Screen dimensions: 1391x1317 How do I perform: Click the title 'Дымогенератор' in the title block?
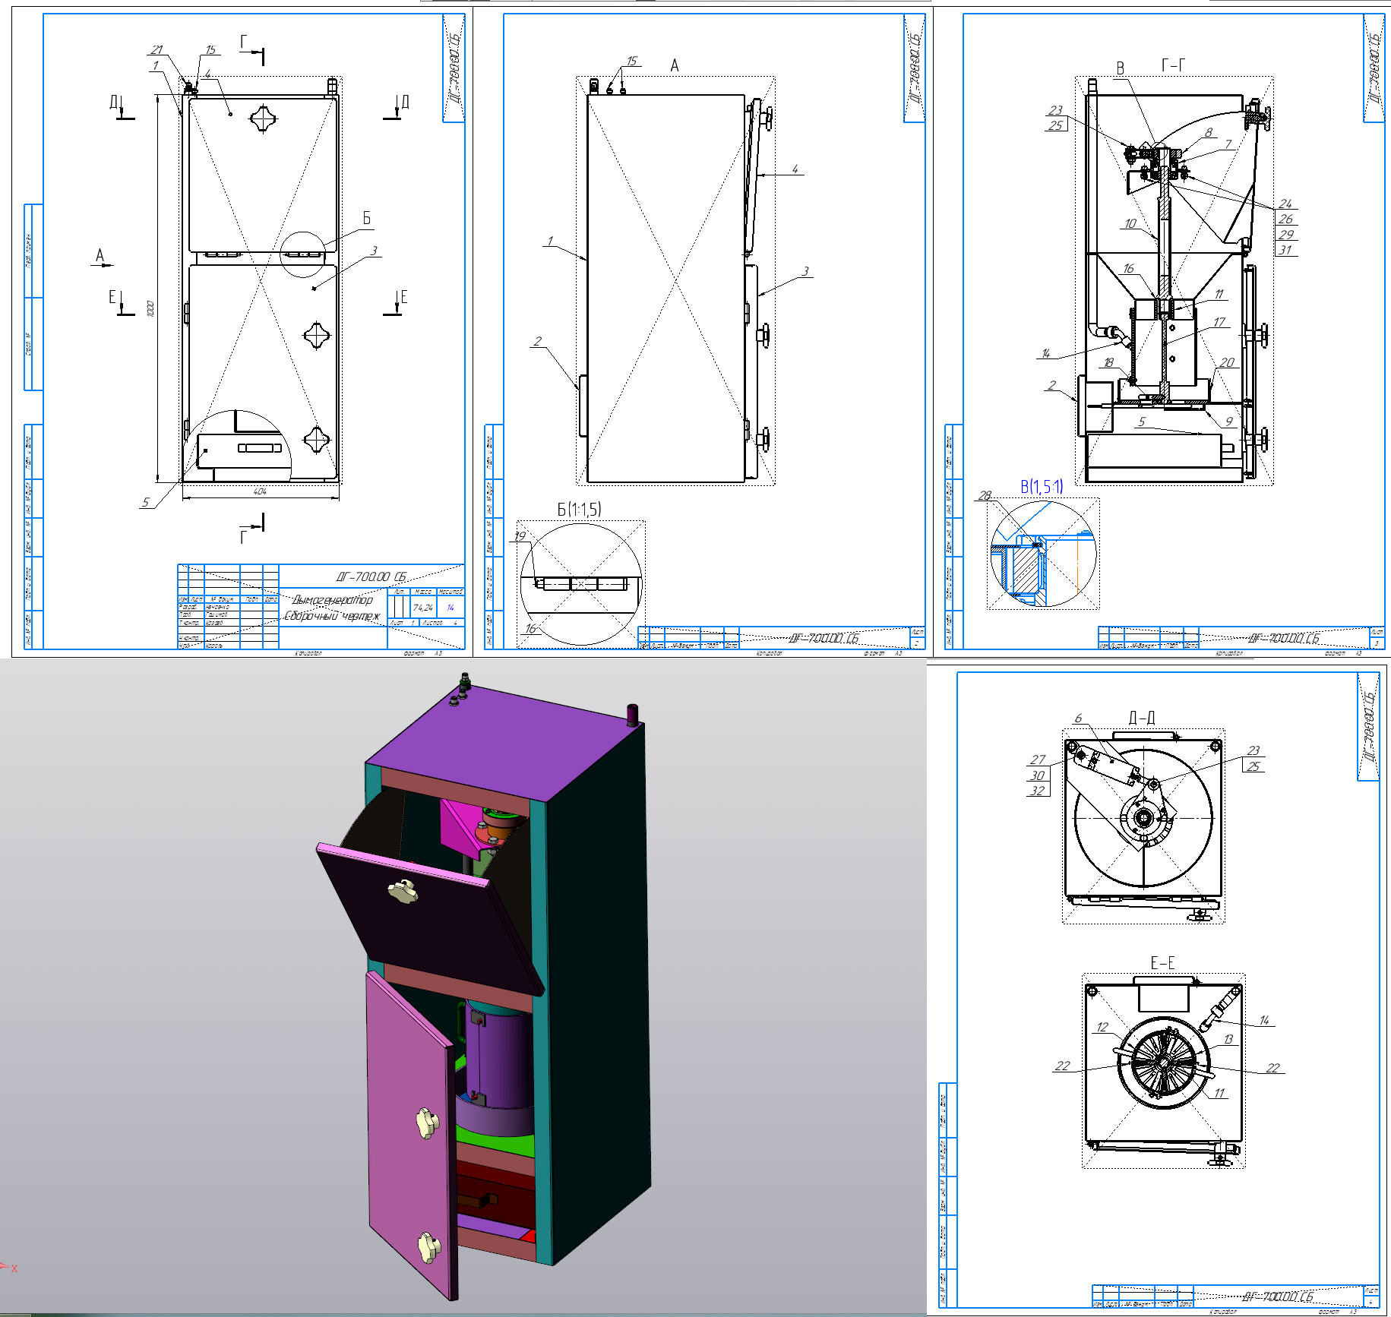point(333,600)
